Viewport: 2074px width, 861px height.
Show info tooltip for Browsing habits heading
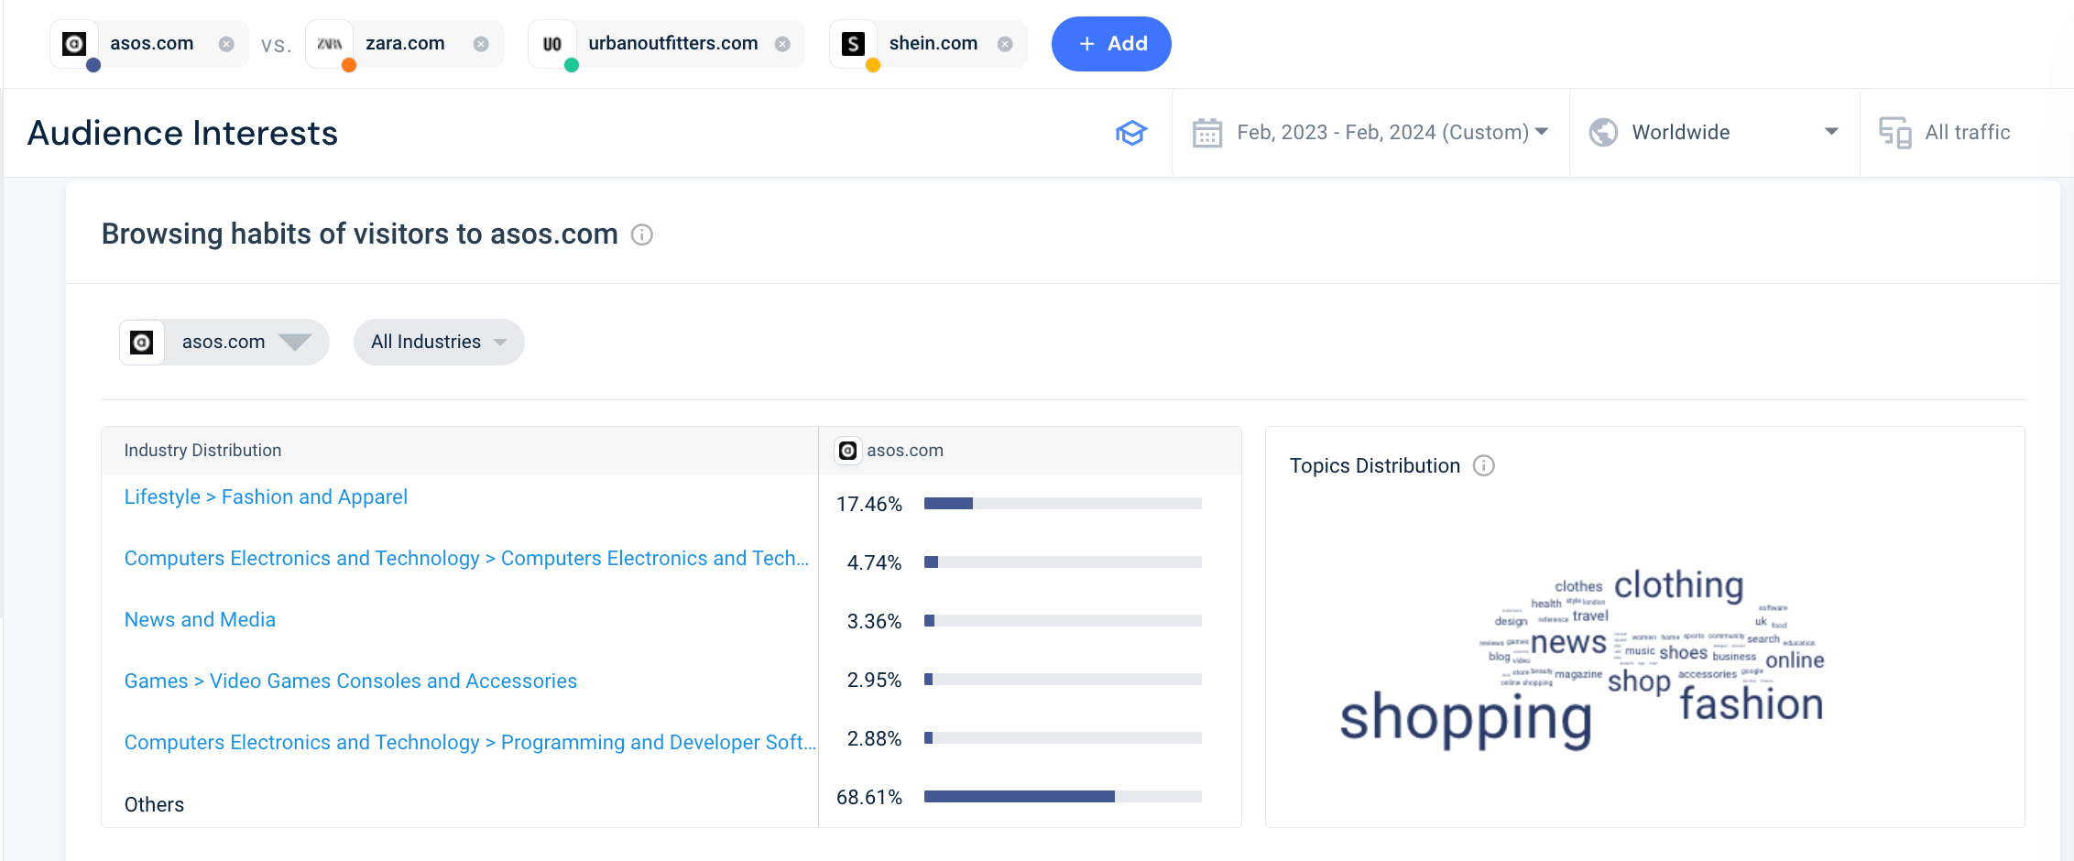point(642,235)
